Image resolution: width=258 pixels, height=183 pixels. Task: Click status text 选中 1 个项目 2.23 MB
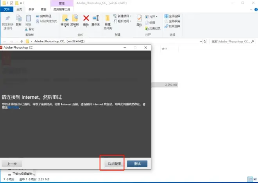(34, 179)
